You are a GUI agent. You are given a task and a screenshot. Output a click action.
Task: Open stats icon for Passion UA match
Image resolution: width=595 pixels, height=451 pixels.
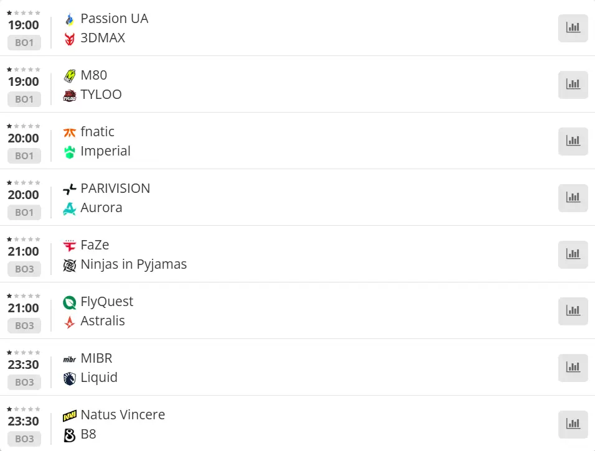(573, 28)
